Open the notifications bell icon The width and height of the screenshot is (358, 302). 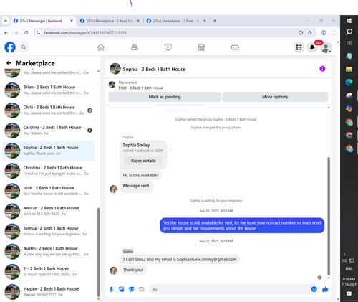coord(312,47)
